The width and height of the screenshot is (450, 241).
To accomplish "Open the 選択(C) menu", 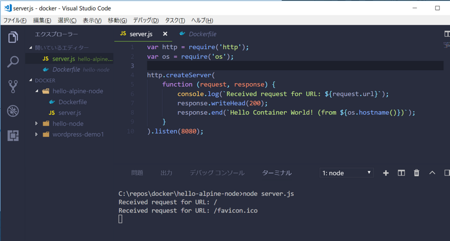I will click(67, 20).
